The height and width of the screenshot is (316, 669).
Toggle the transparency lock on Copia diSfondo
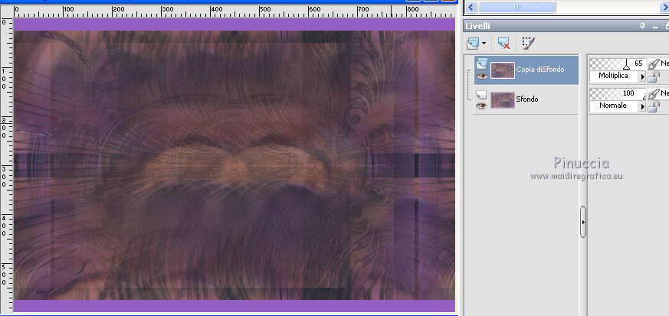coord(654,77)
